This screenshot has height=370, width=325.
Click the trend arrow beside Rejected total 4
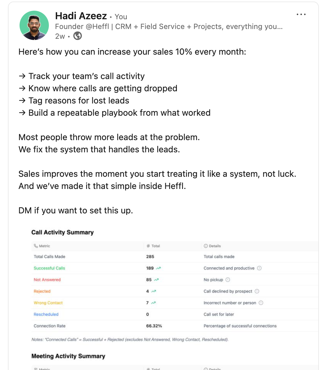(153, 291)
